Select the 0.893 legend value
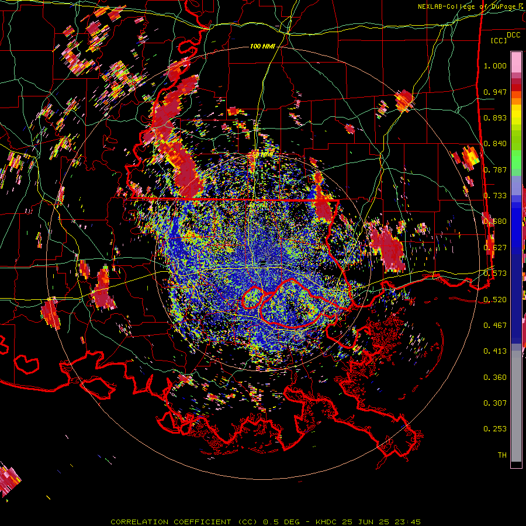526x526 pixels. pyautogui.click(x=495, y=117)
